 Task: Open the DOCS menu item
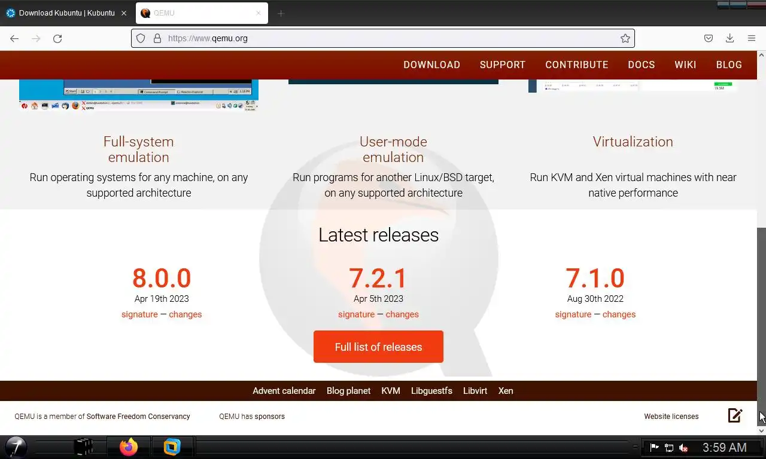[642, 65]
